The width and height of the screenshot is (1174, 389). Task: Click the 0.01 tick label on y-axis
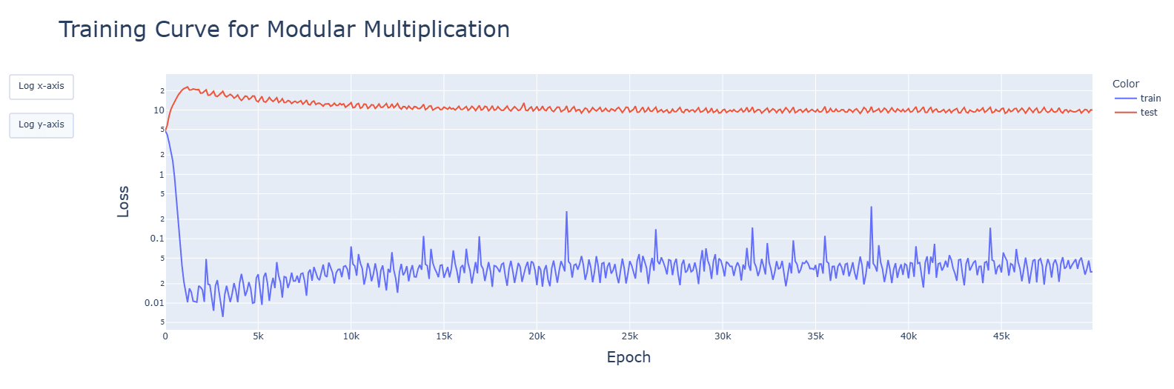click(154, 303)
